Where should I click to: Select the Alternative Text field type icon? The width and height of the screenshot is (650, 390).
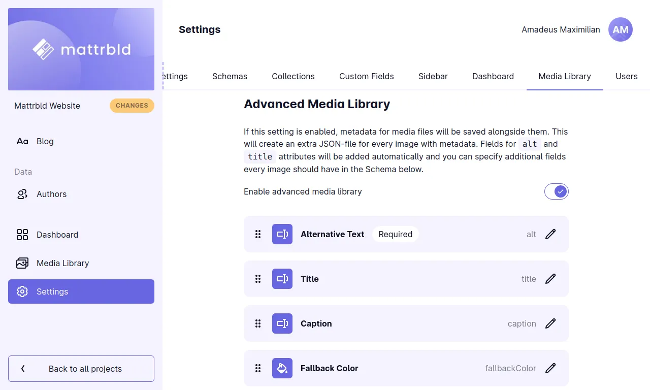282,234
